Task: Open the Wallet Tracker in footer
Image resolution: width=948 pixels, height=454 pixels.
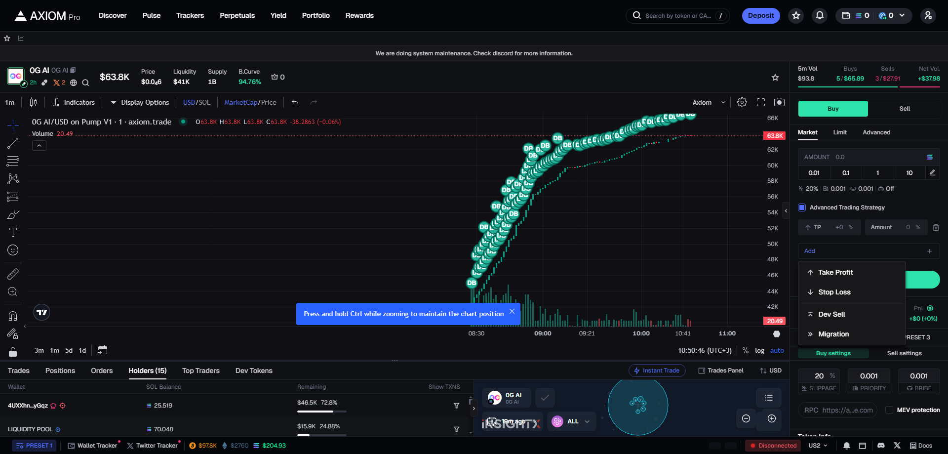Action: pos(93,446)
